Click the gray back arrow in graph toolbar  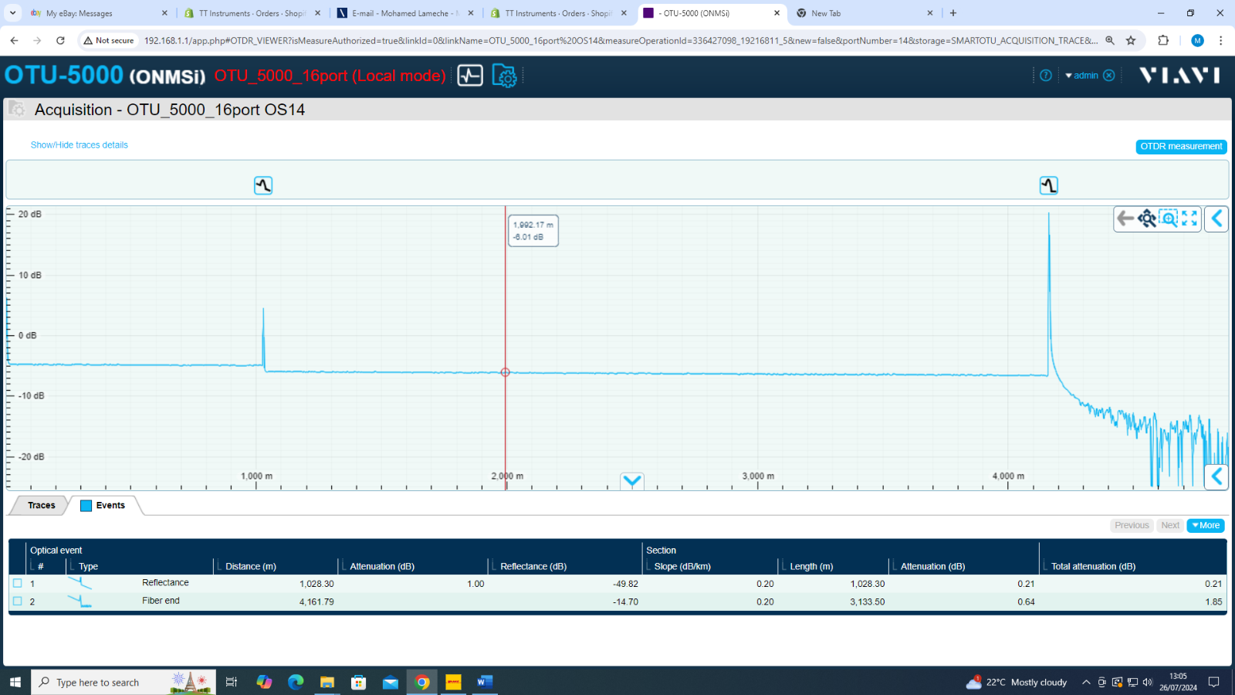pyautogui.click(x=1125, y=219)
